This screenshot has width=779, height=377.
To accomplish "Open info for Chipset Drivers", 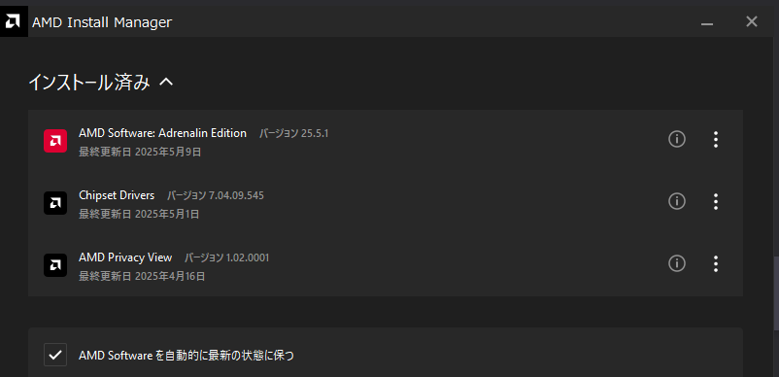I will (x=677, y=201).
